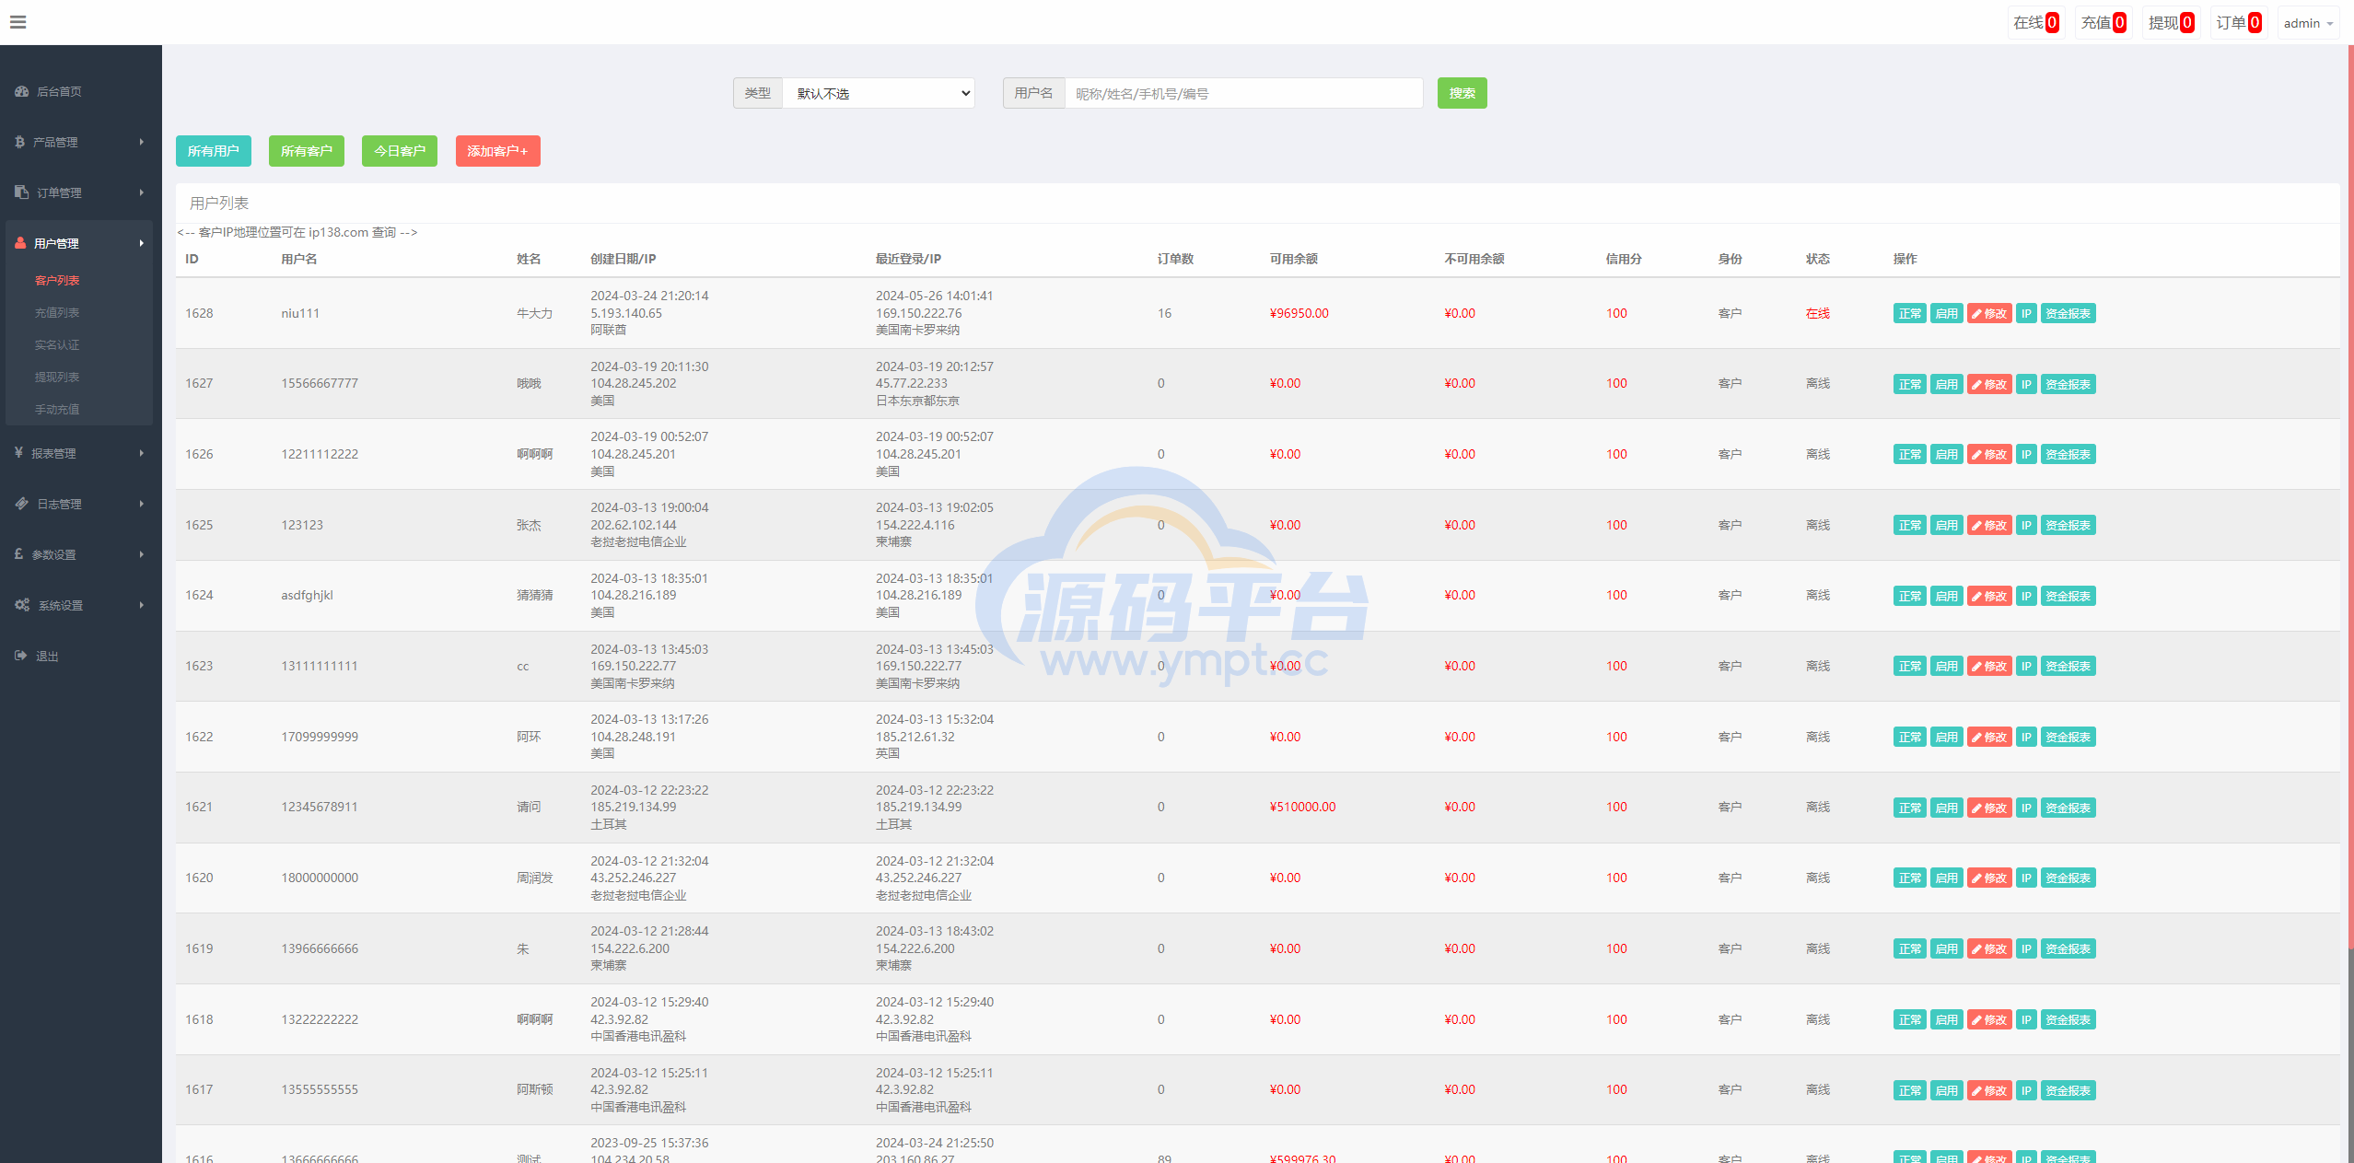Image resolution: width=2354 pixels, height=1163 pixels.
Task: Click the 提现 counter in header
Action: pyautogui.click(x=2171, y=23)
